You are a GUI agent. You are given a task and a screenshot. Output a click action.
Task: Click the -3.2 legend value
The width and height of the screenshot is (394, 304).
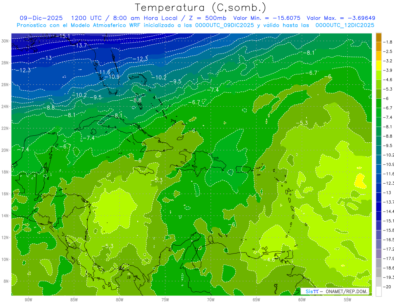[x=388, y=61]
